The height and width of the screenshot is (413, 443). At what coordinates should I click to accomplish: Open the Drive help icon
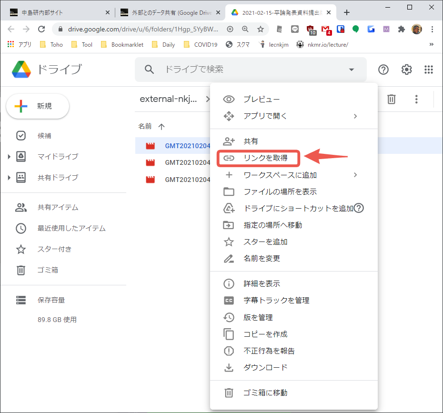pyautogui.click(x=383, y=70)
